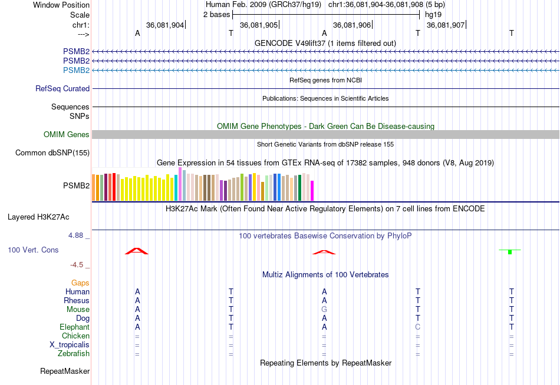Click the OMIM Gene Phenotypes green title
This screenshot has height=385, width=560.
tap(326, 127)
